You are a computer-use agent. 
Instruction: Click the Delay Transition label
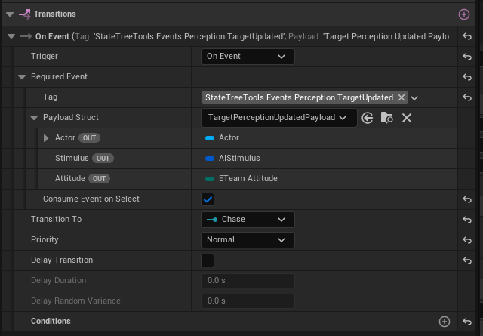(62, 260)
